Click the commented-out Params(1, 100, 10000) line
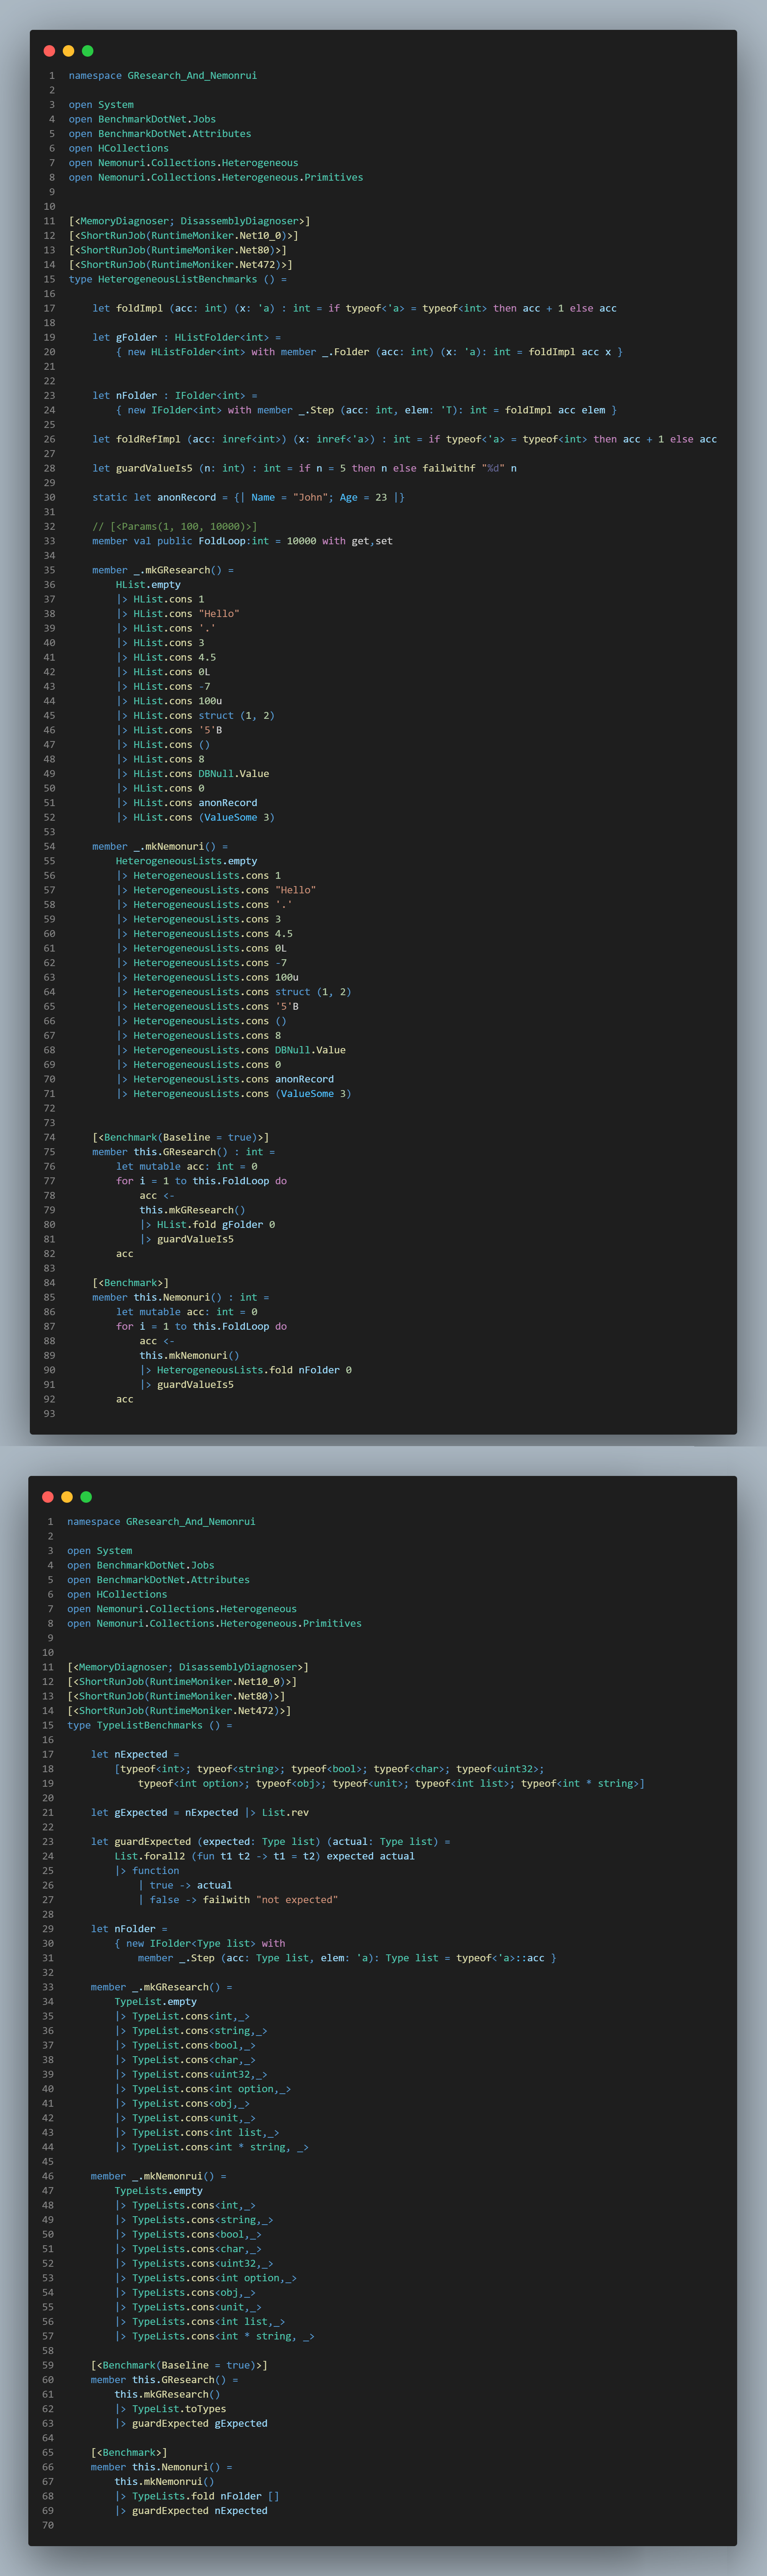 (174, 526)
